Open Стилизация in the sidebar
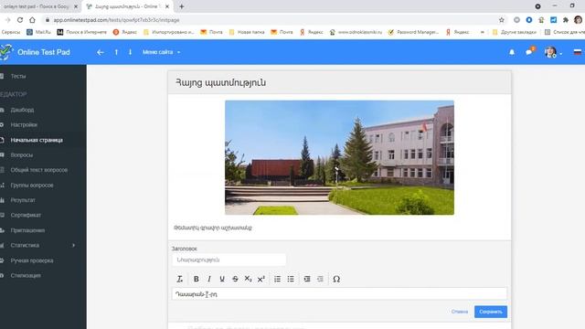 click(26, 275)
